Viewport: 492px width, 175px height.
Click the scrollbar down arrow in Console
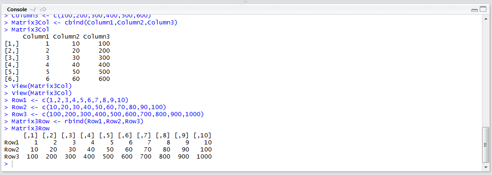click(x=485, y=167)
